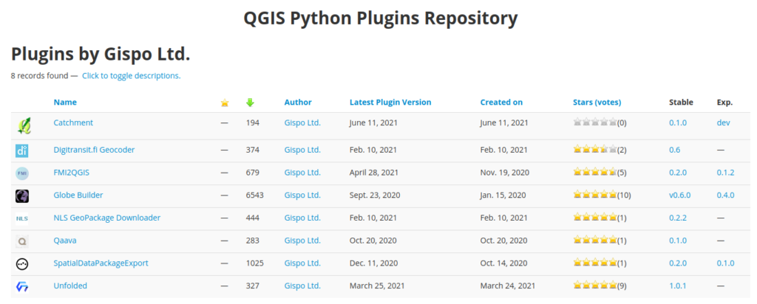The height and width of the screenshot is (304, 757).
Task: Click the Globe Builder plugin icon
Action: pyautogui.click(x=22, y=196)
